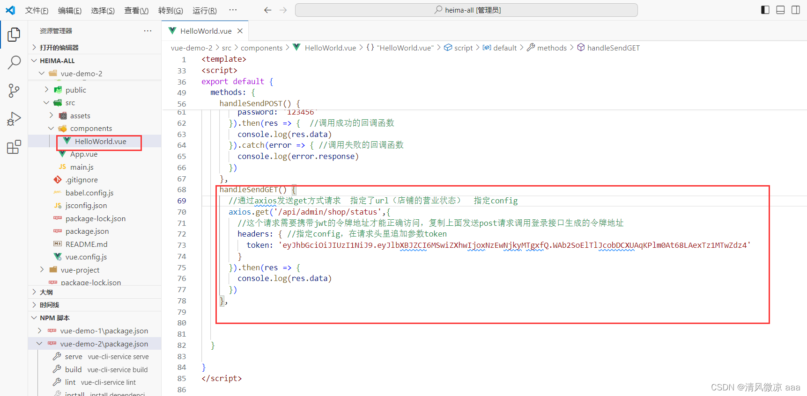Click src in the breadcrumb path

(x=227, y=48)
